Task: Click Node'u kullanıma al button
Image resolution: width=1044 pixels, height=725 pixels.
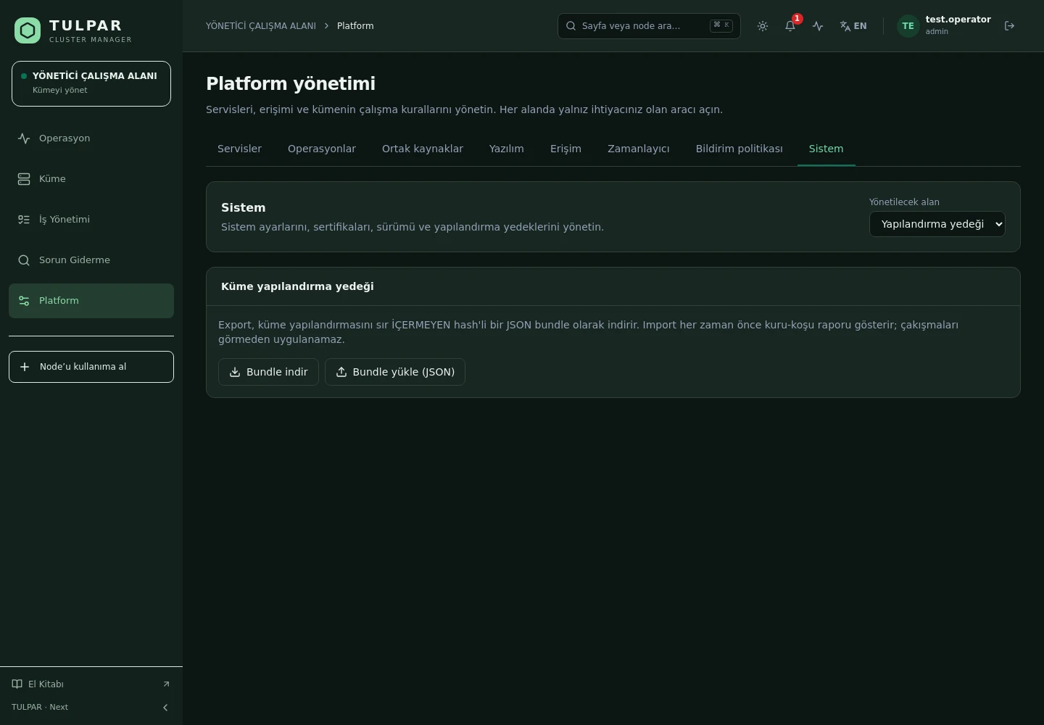Action: [91, 367]
